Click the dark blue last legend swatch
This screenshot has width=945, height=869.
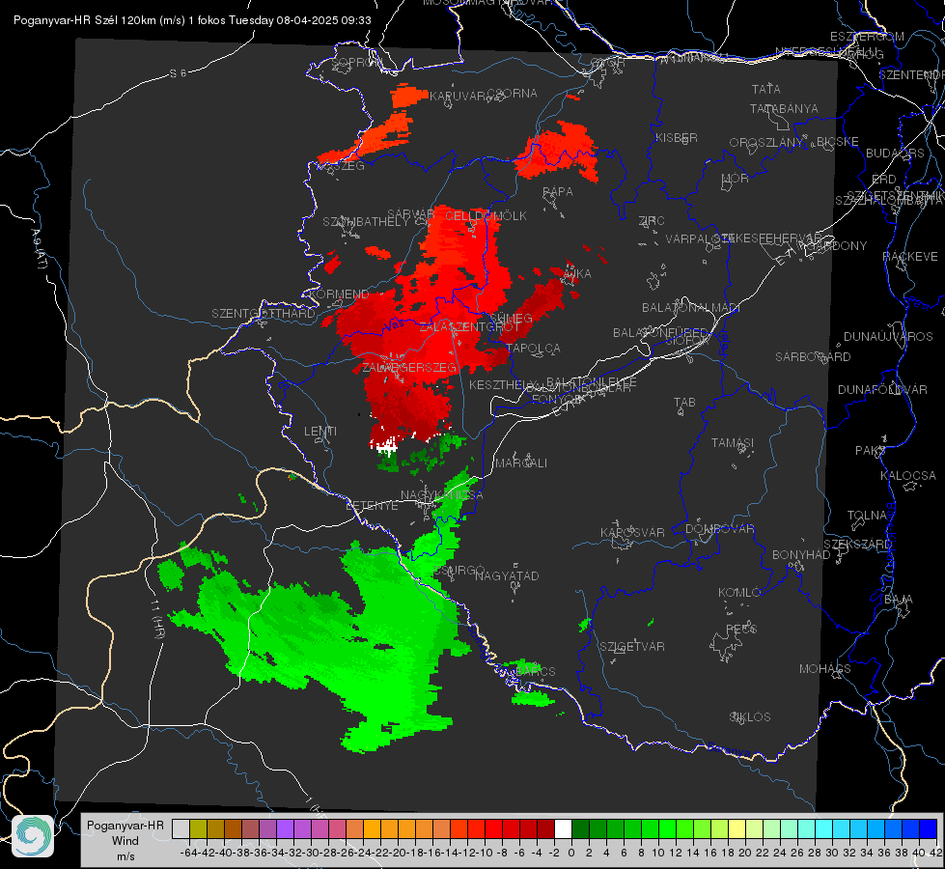point(929,828)
